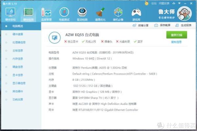Open the 问题反馈 feedback link
197x131 pixels.
[x=164, y=3]
